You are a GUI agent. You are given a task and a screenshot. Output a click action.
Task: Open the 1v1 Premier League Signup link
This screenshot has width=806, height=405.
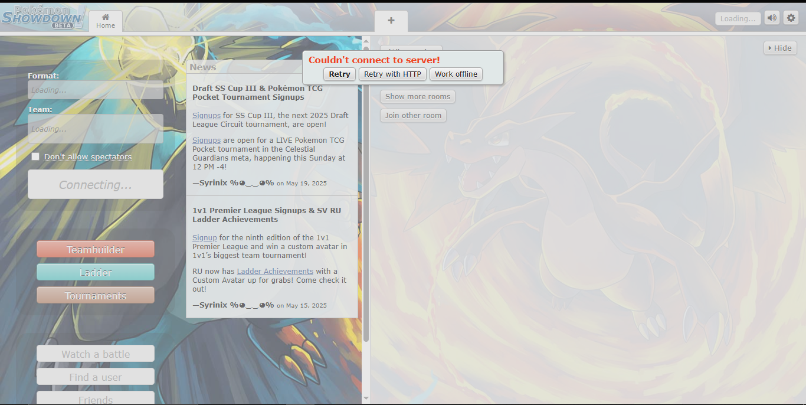(205, 238)
